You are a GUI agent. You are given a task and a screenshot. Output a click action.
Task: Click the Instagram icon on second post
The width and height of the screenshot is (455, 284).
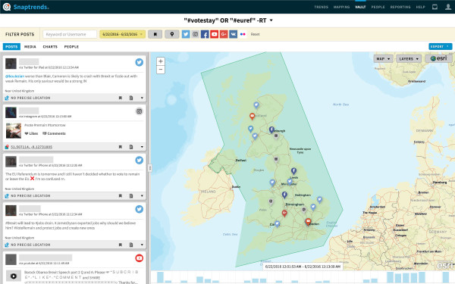[x=140, y=111]
